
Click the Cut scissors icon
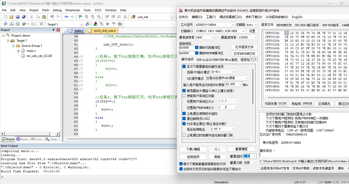(32, 17)
